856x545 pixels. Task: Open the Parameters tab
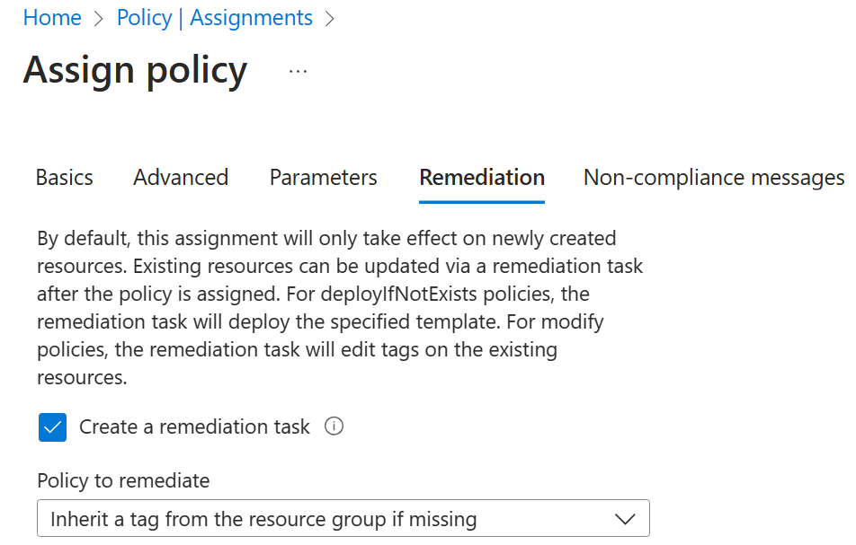pos(323,178)
